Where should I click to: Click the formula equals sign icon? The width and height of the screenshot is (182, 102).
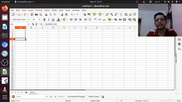tap(41, 24)
